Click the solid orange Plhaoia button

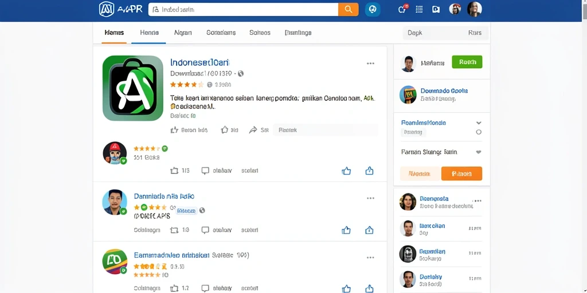[461, 174]
